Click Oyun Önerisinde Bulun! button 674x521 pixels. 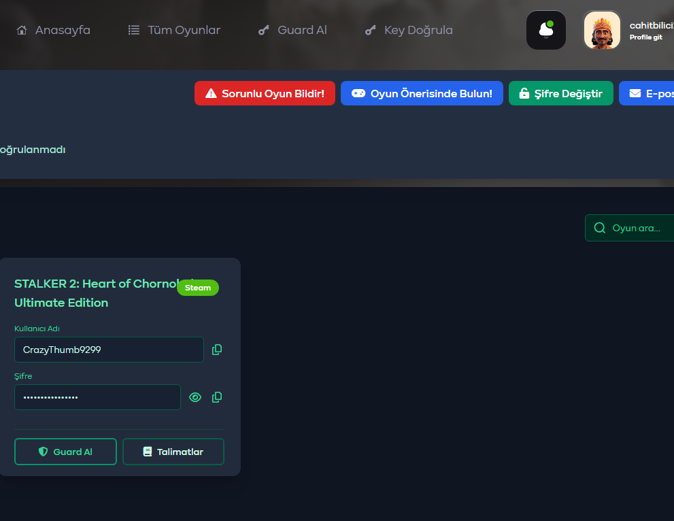click(422, 93)
